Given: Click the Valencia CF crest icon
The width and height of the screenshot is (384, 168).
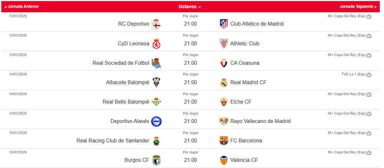Looking at the screenshot, I should (x=224, y=160).
